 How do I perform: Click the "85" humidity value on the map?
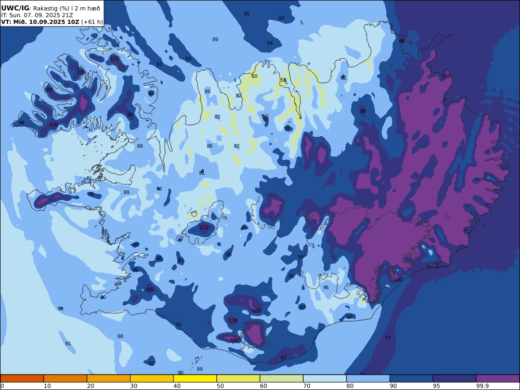(x=207, y=91)
